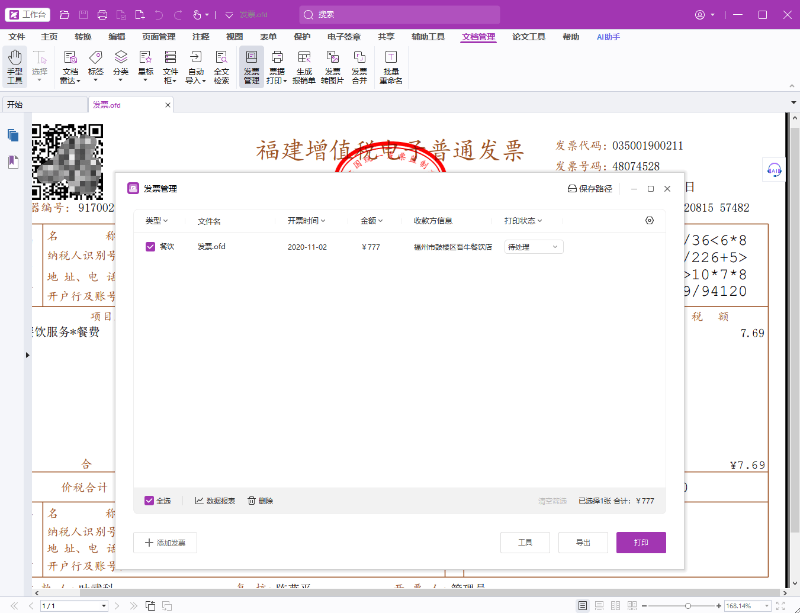Click 保存路径 in the dialog header
The width and height of the screenshot is (800, 613).
pyautogui.click(x=590, y=189)
